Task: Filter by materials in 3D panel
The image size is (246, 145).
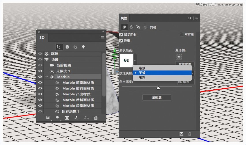Action: coord(75,47)
